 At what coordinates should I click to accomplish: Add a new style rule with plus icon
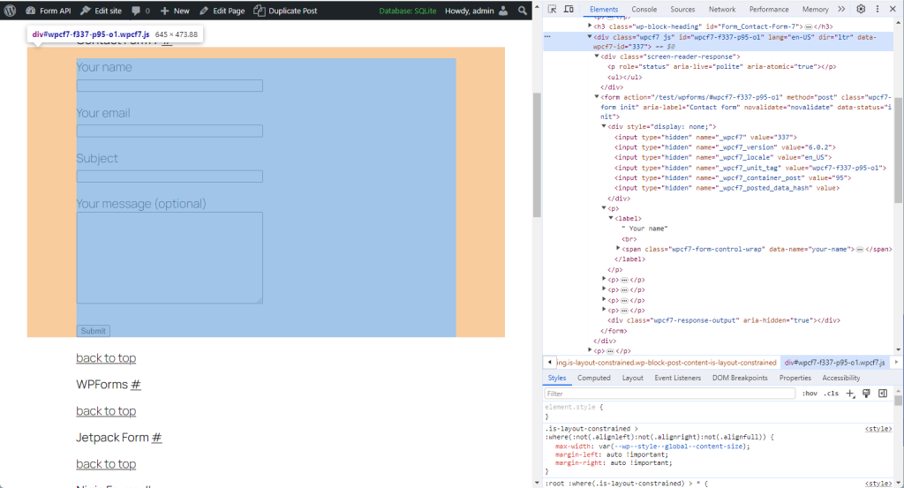[850, 394]
